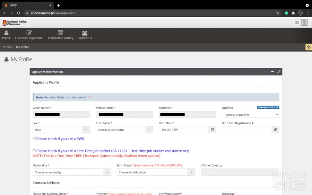Expand Applicant Information panel to fullscreen
Image resolution: width=312 pixels, height=195 pixels.
pos(279,72)
